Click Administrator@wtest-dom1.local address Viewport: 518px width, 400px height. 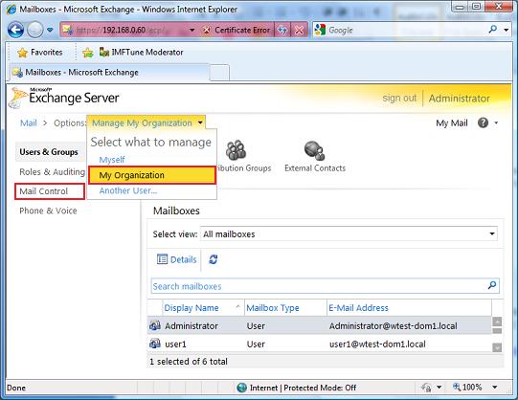point(394,326)
